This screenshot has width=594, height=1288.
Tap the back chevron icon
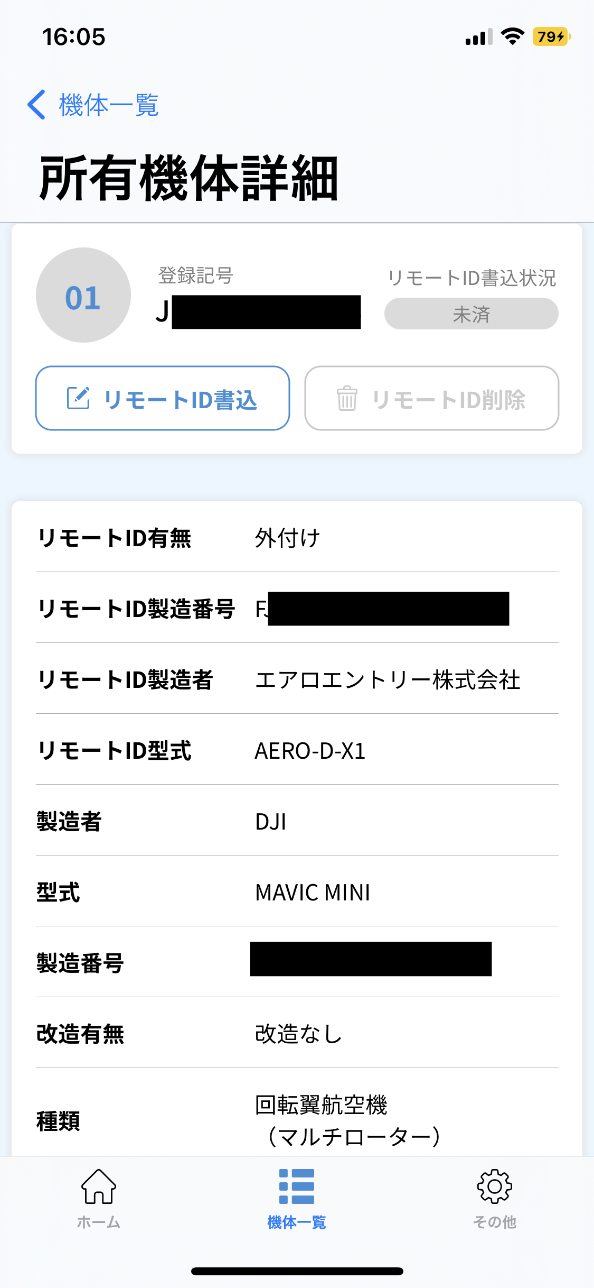point(36,105)
